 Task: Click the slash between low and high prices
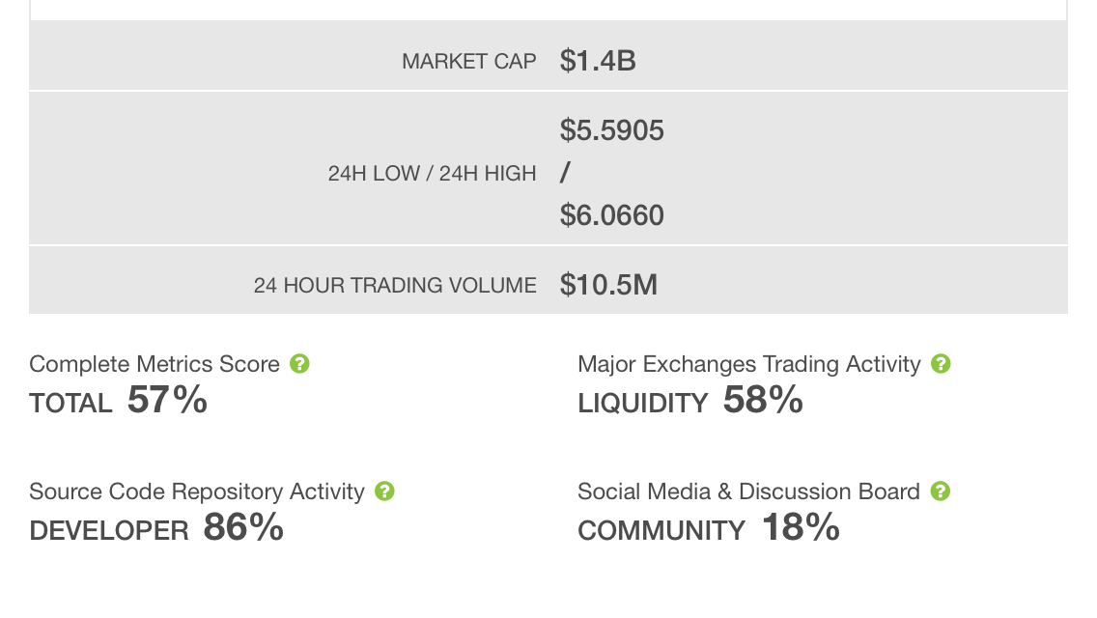coord(565,173)
